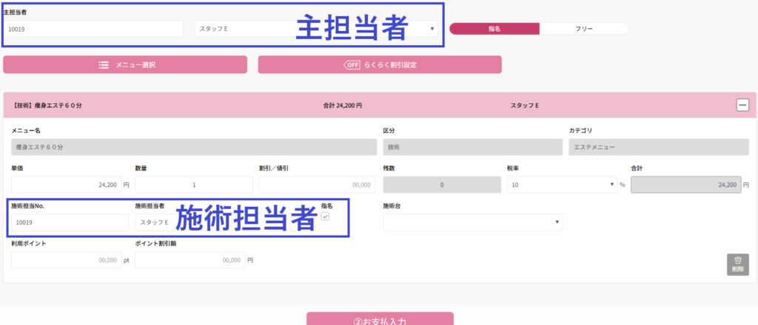Image resolution: width=758 pixels, height=325 pixels.
Task: Collapse the 痩身エステ６０分 panel with minus icon
Action: point(742,105)
